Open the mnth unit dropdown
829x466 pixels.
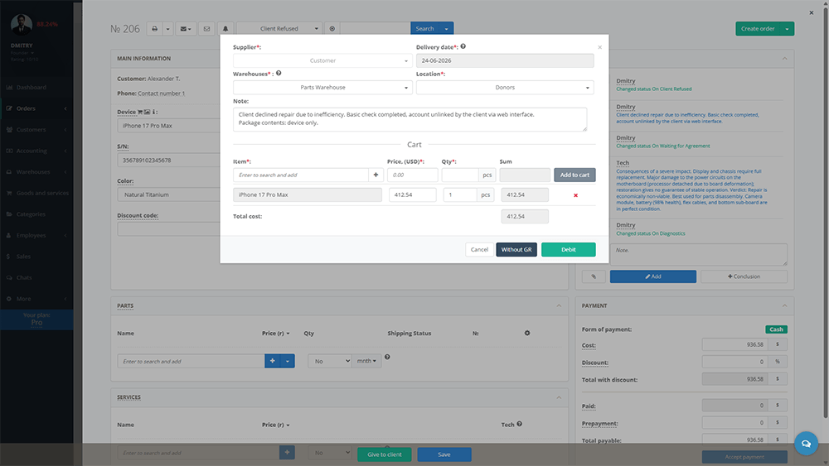click(366, 361)
